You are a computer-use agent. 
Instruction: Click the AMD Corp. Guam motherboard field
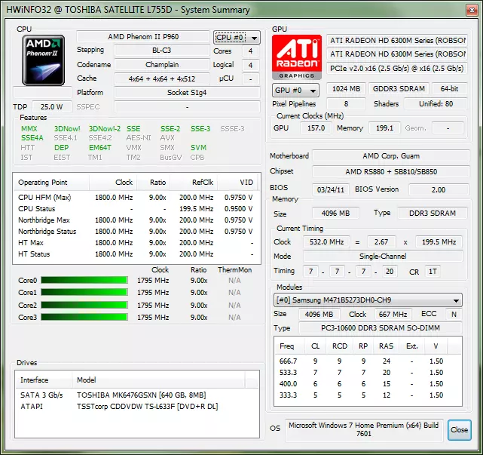pos(391,155)
